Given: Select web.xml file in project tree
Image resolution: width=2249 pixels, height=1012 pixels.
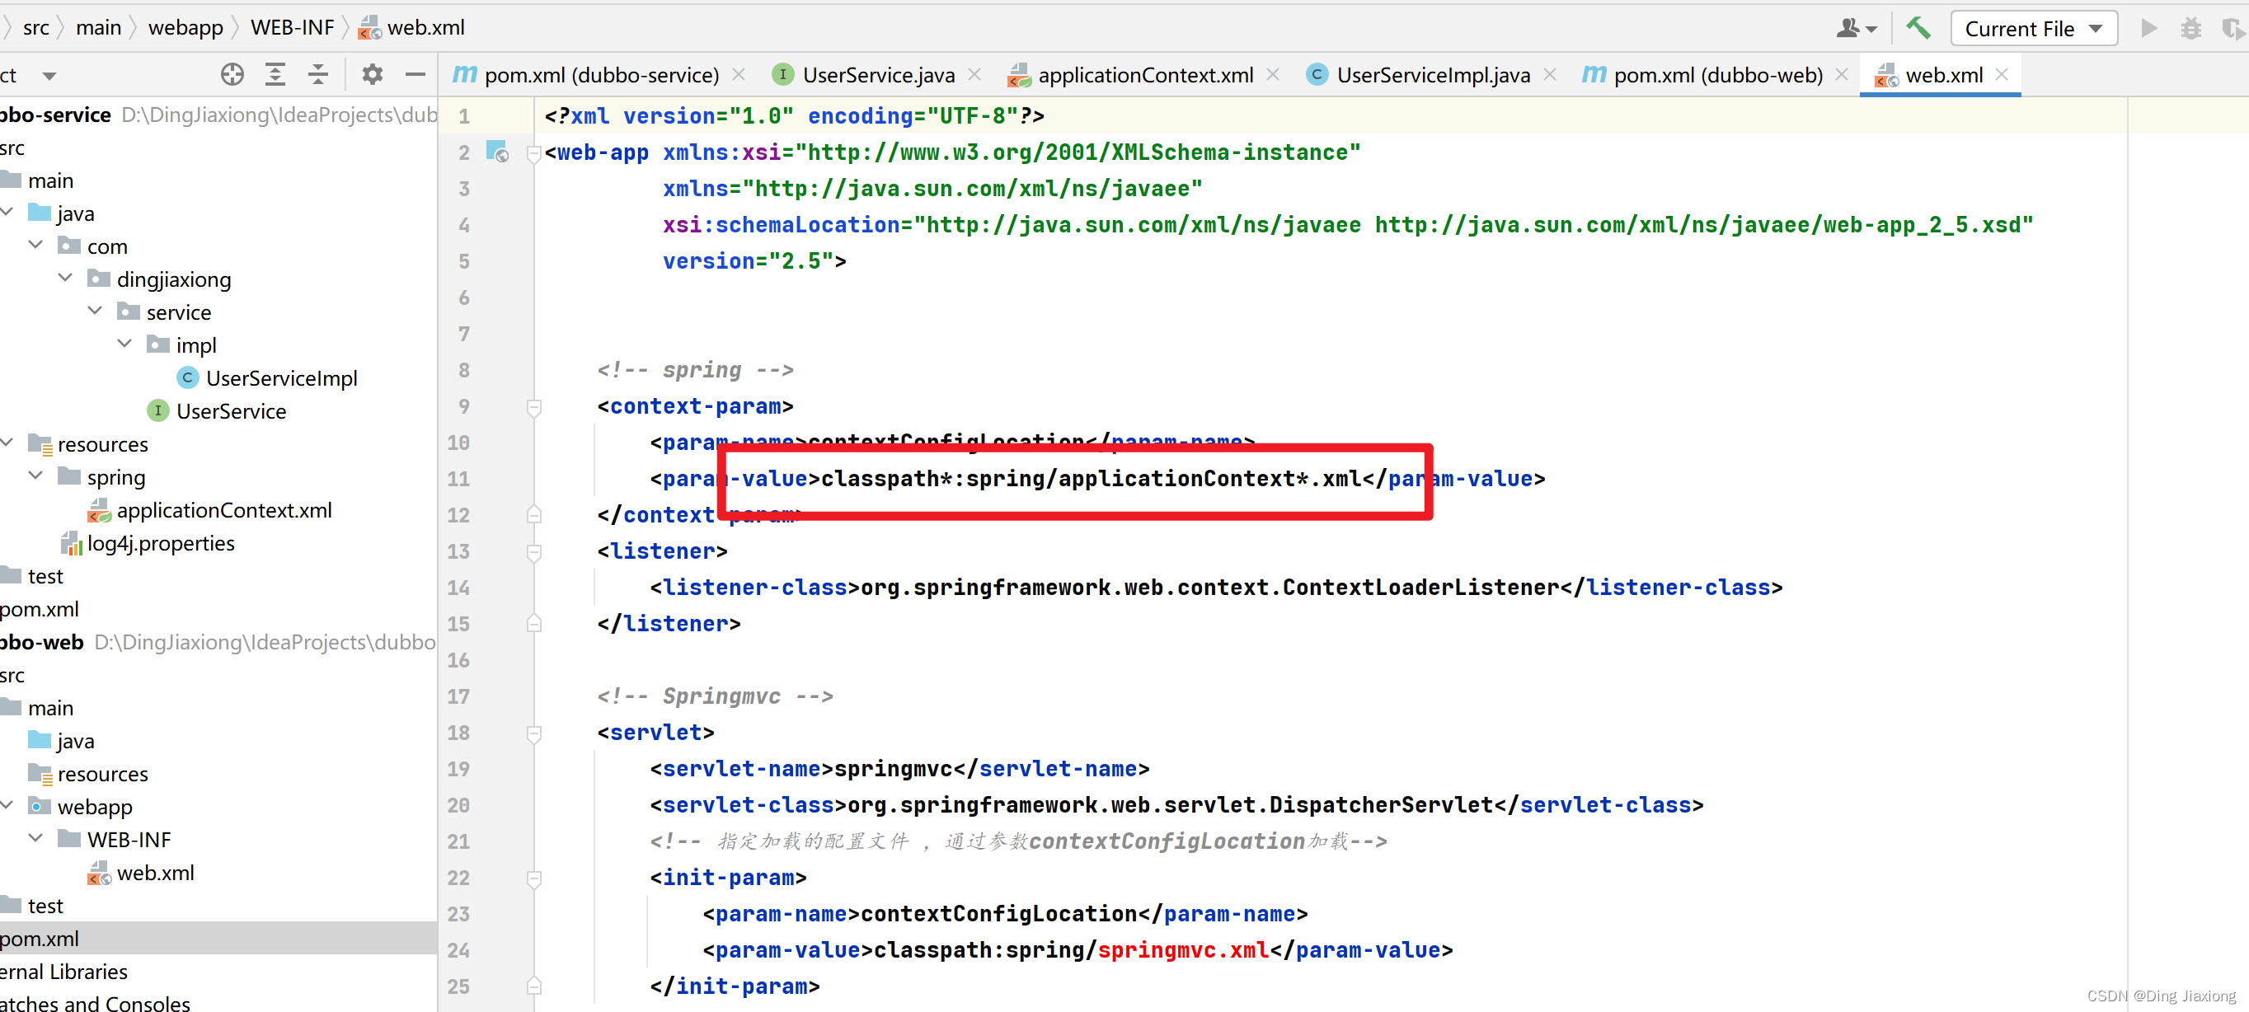Looking at the screenshot, I should (x=140, y=873).
